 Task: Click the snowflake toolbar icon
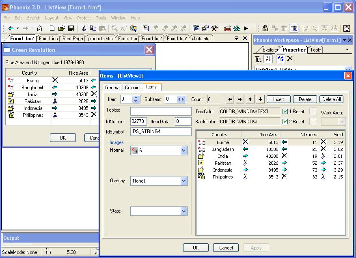237,28
